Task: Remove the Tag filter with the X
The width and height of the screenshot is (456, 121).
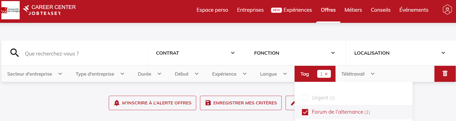Action: coord(326,74)
